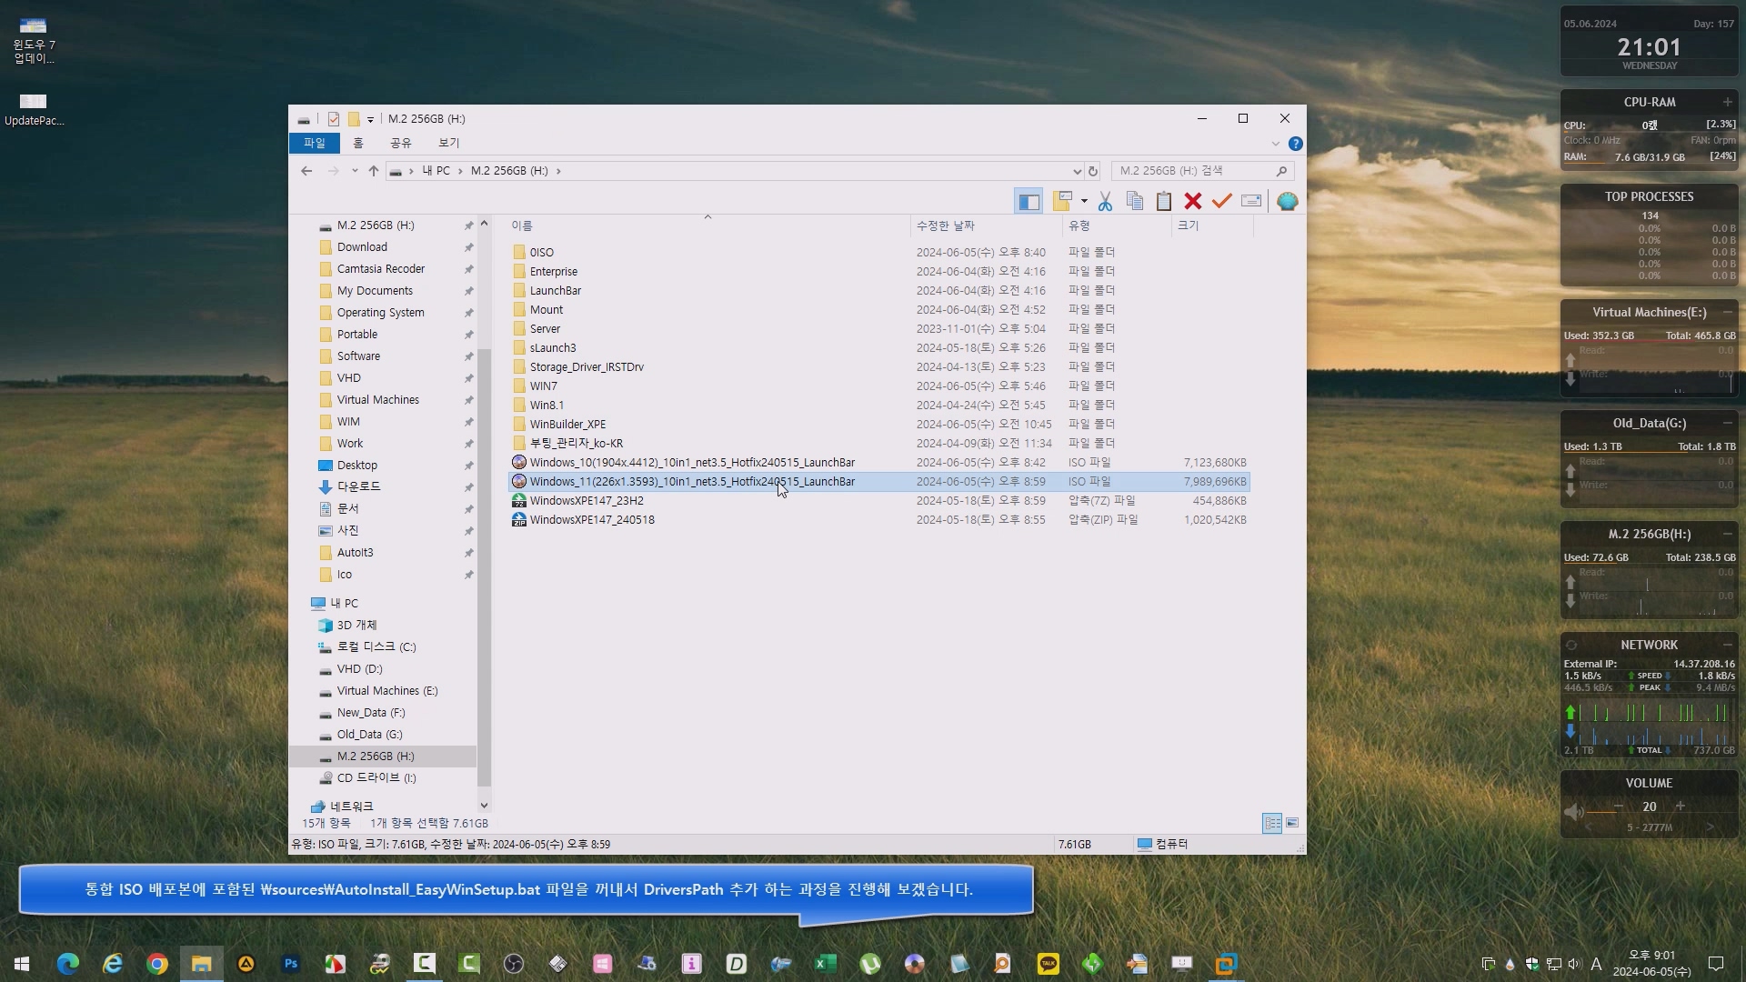Sort files by 수정한 날짜 column header
Image resolution: width=1746 pixels, height=982 pixels.
click(x=945, y=225)
